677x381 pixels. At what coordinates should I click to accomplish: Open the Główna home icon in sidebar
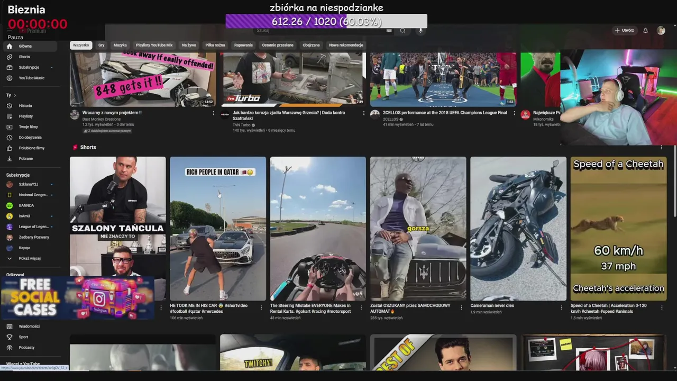10,46
